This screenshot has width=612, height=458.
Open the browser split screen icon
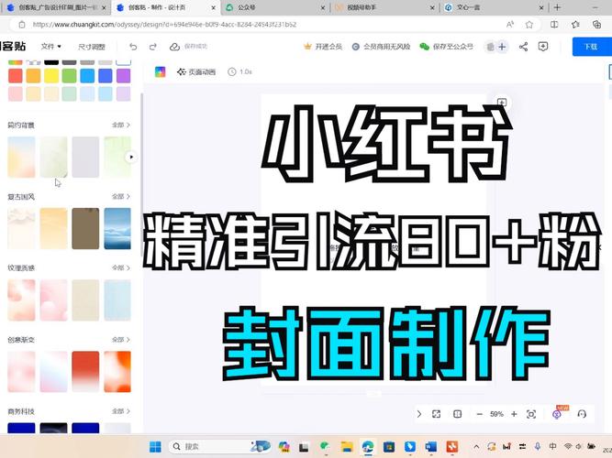pyautogui.click(x=554, y=25)
